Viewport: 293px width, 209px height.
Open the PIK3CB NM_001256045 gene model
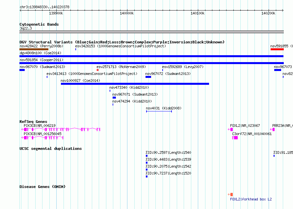coord(42,138)
